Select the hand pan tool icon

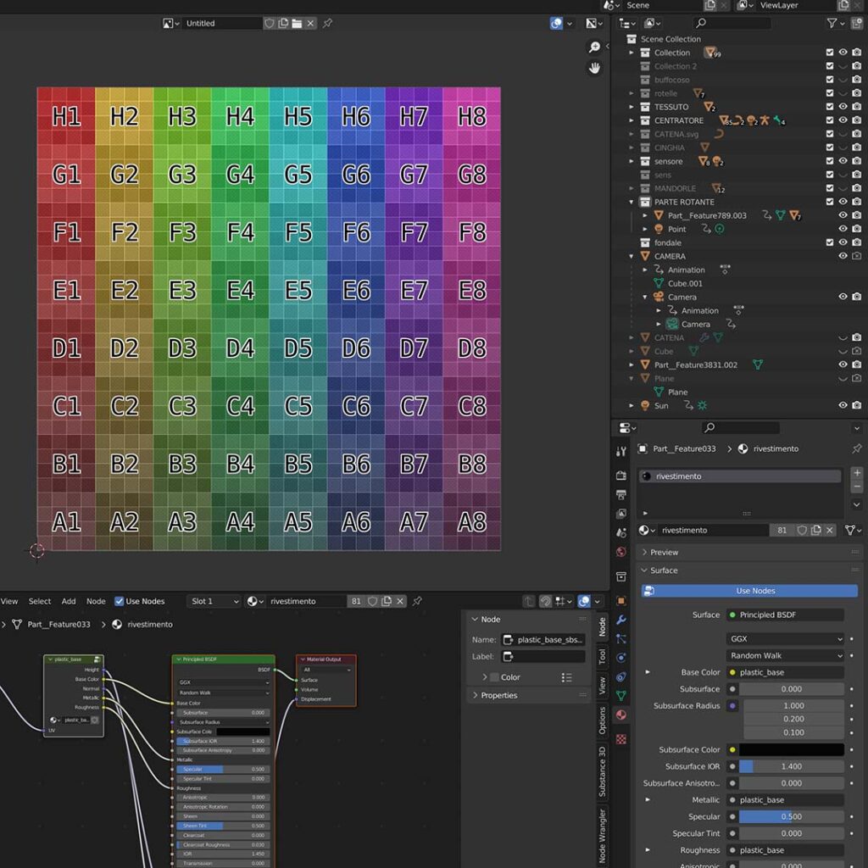(x=595, y=68)
